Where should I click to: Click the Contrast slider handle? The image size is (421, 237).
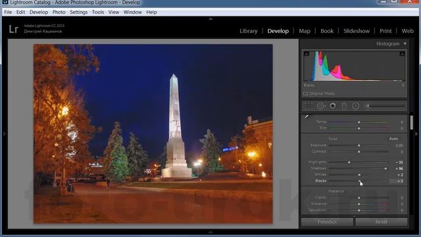(359, 152)
